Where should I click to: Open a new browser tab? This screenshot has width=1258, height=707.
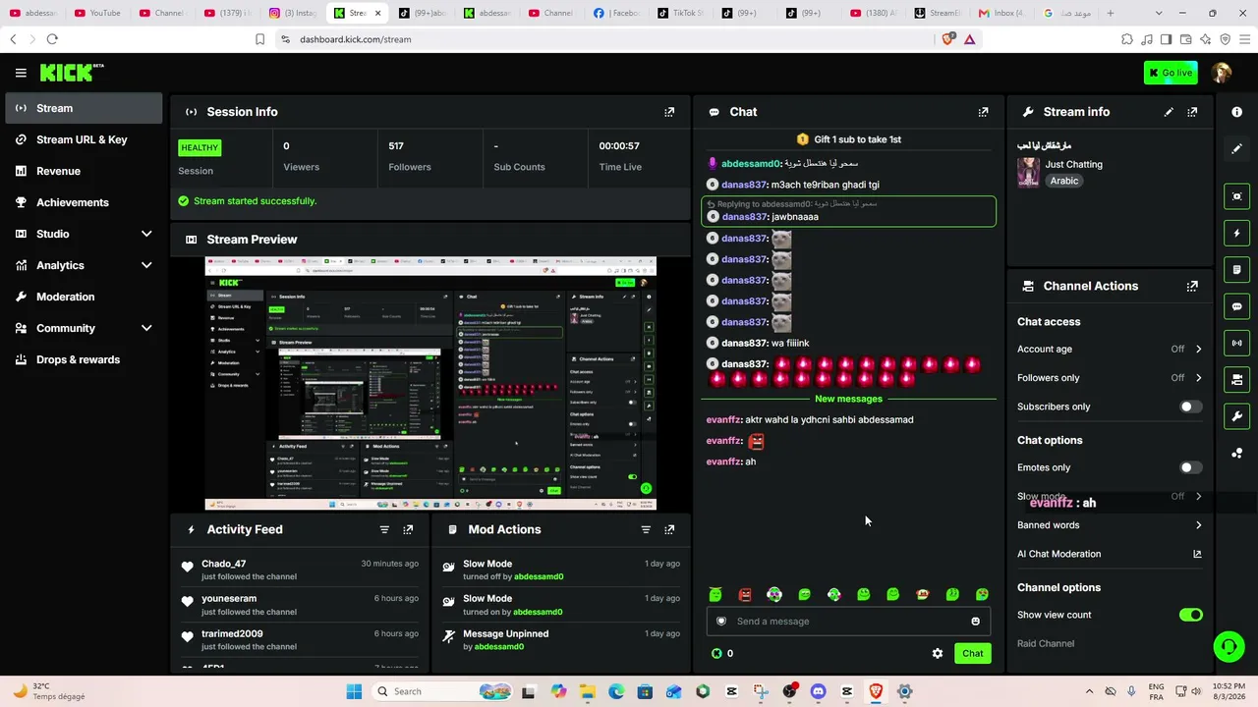click(1111, 13)
